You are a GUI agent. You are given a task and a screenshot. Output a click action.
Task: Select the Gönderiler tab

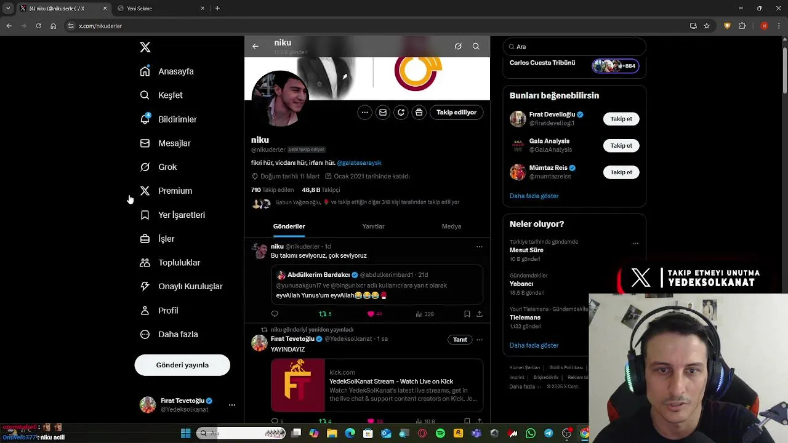289,226
